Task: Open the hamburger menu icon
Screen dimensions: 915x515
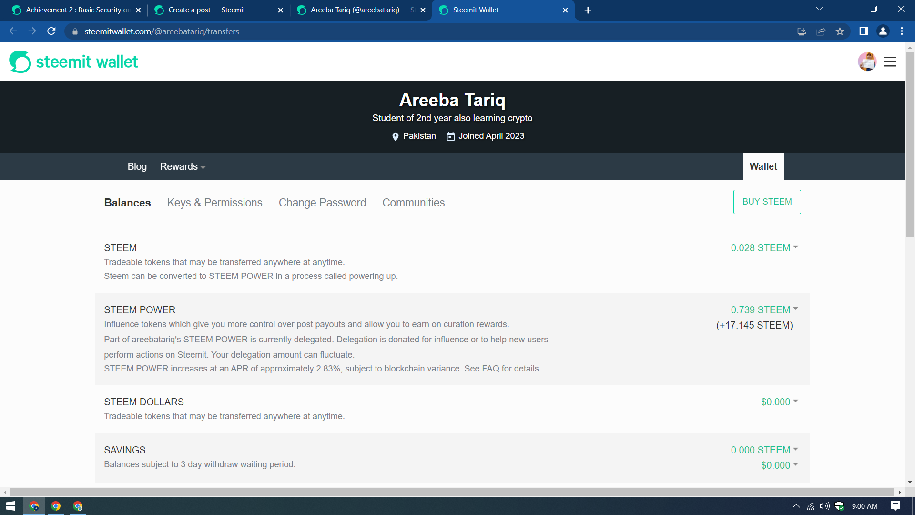Action: (x=890, y=62)
